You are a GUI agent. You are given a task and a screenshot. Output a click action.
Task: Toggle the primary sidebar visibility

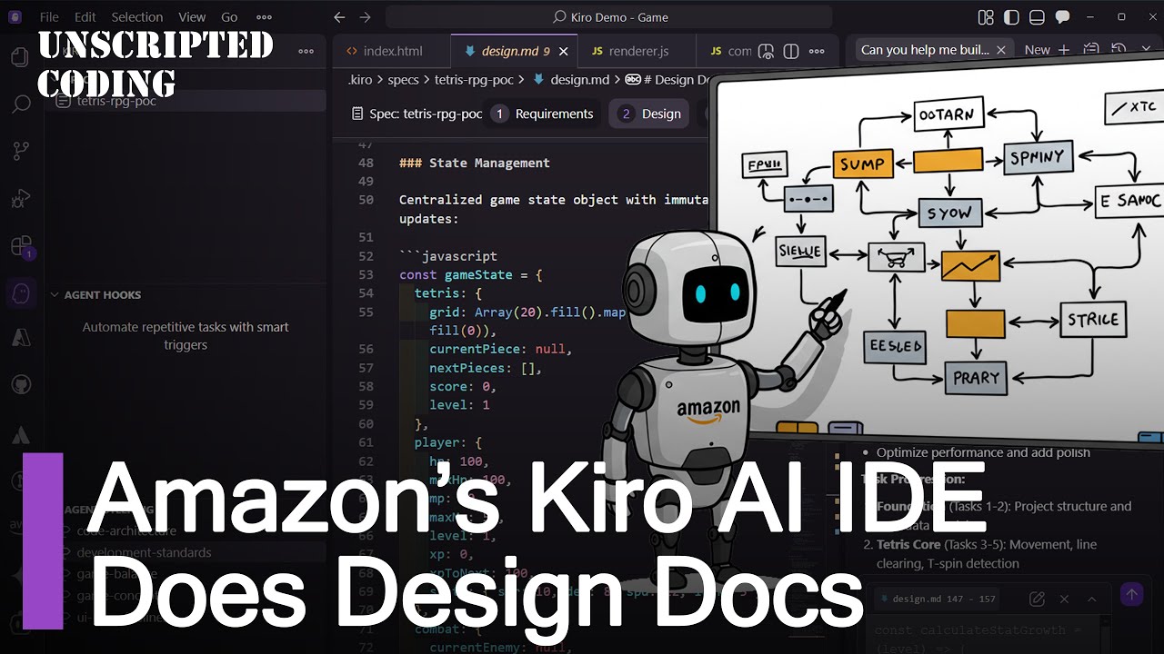[1011, 17]
